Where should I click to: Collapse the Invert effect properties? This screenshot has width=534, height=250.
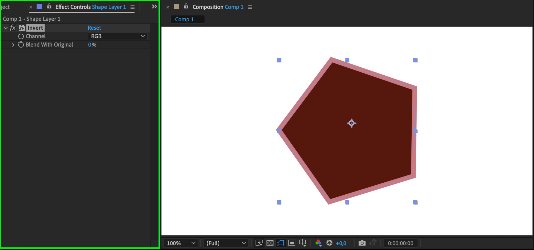[x=5, y=28]
